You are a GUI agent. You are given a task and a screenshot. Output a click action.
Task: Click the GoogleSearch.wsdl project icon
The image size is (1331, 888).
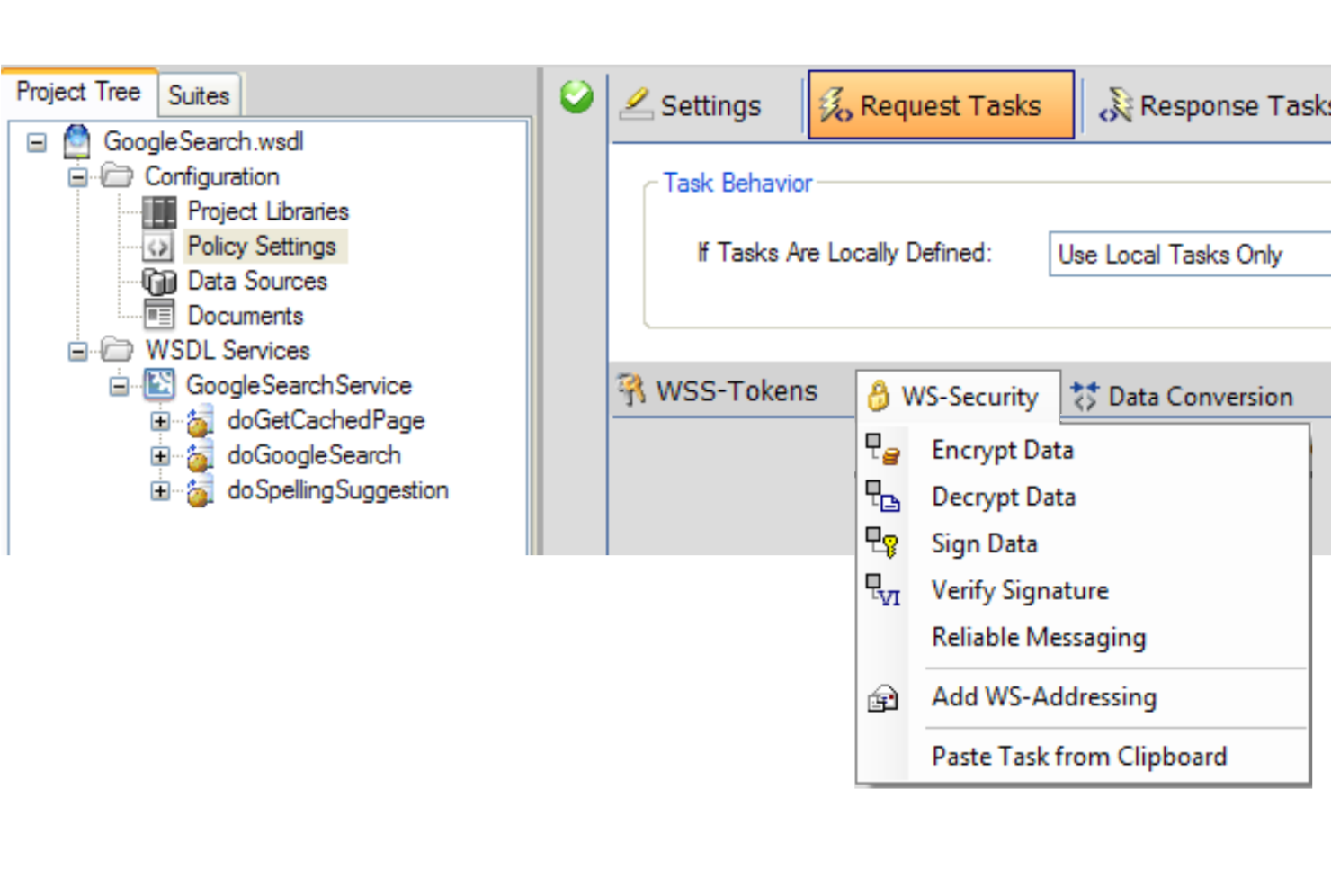(77, 142)
